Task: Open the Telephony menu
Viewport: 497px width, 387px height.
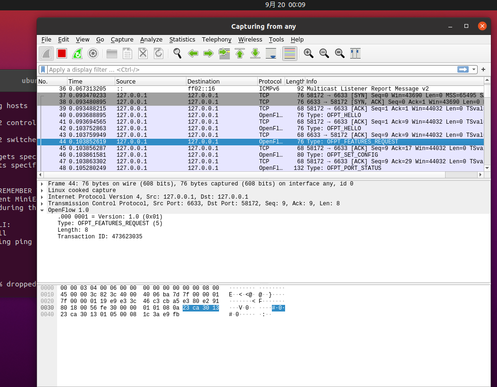Action: (x=217, y=39)
